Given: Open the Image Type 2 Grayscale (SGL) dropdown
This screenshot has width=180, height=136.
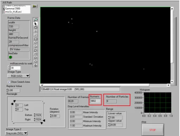Looking at the screenshot, I should click(16, 133).
